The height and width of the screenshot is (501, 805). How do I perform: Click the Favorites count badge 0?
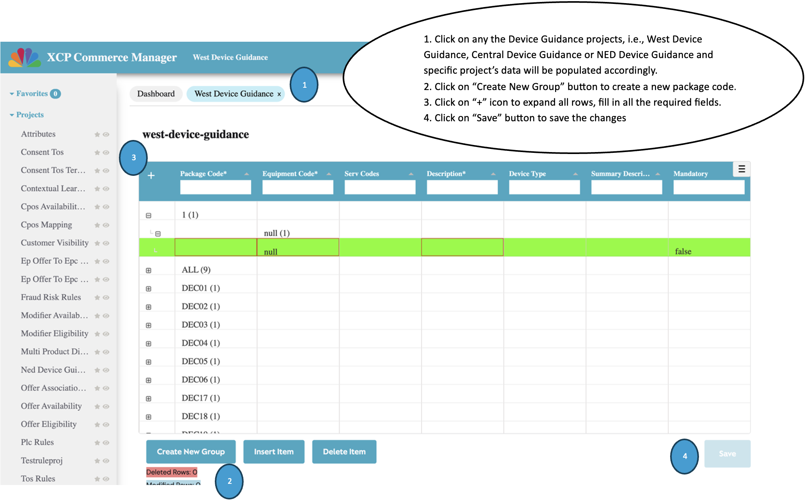click(55, 94)
